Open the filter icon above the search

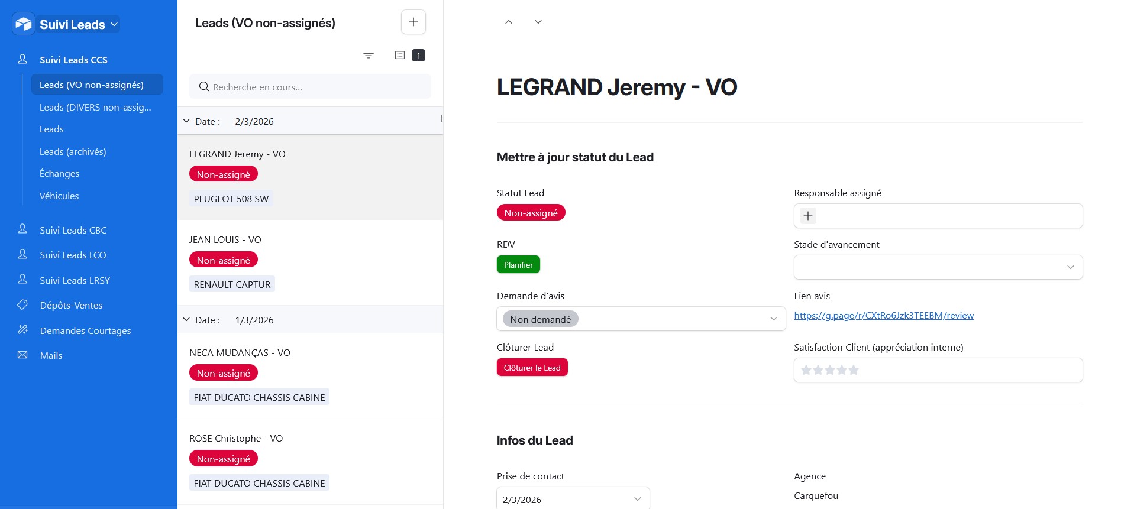coord(369,56)
